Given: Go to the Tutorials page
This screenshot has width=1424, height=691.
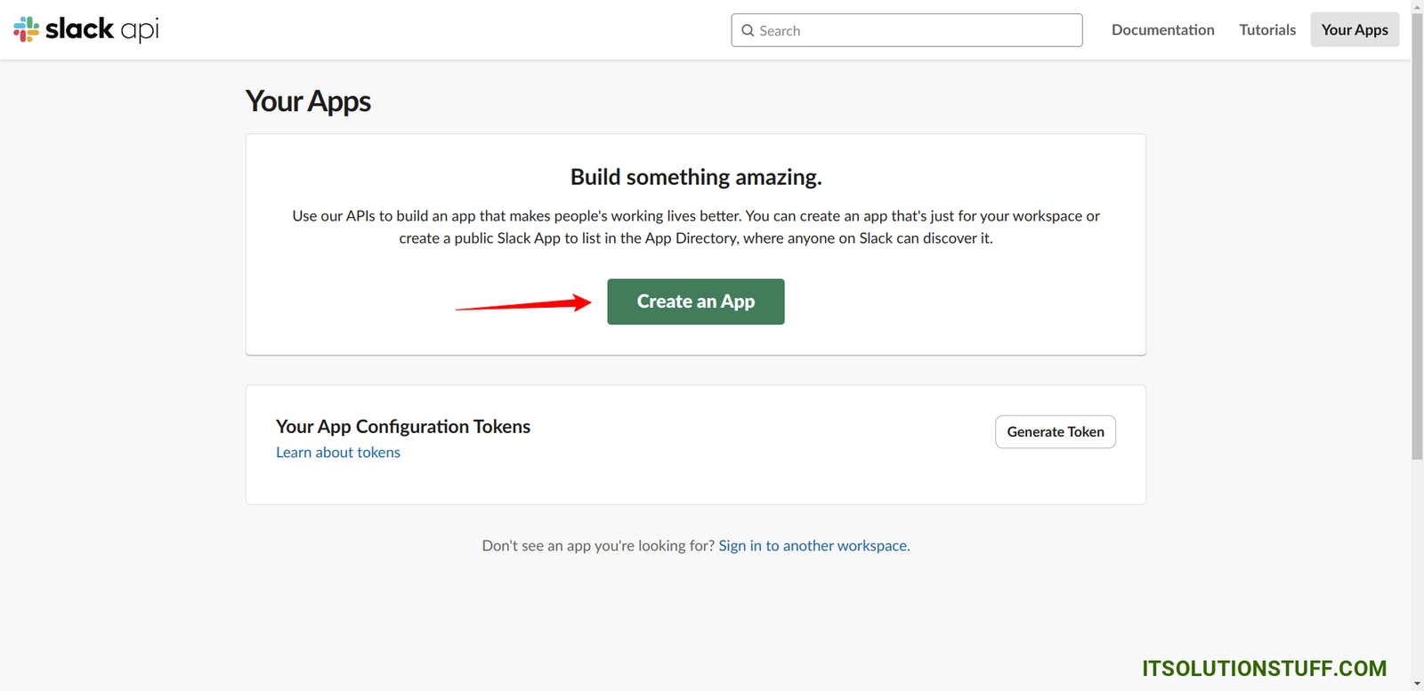Looking at the screenshot, I should coord(1267,30).
